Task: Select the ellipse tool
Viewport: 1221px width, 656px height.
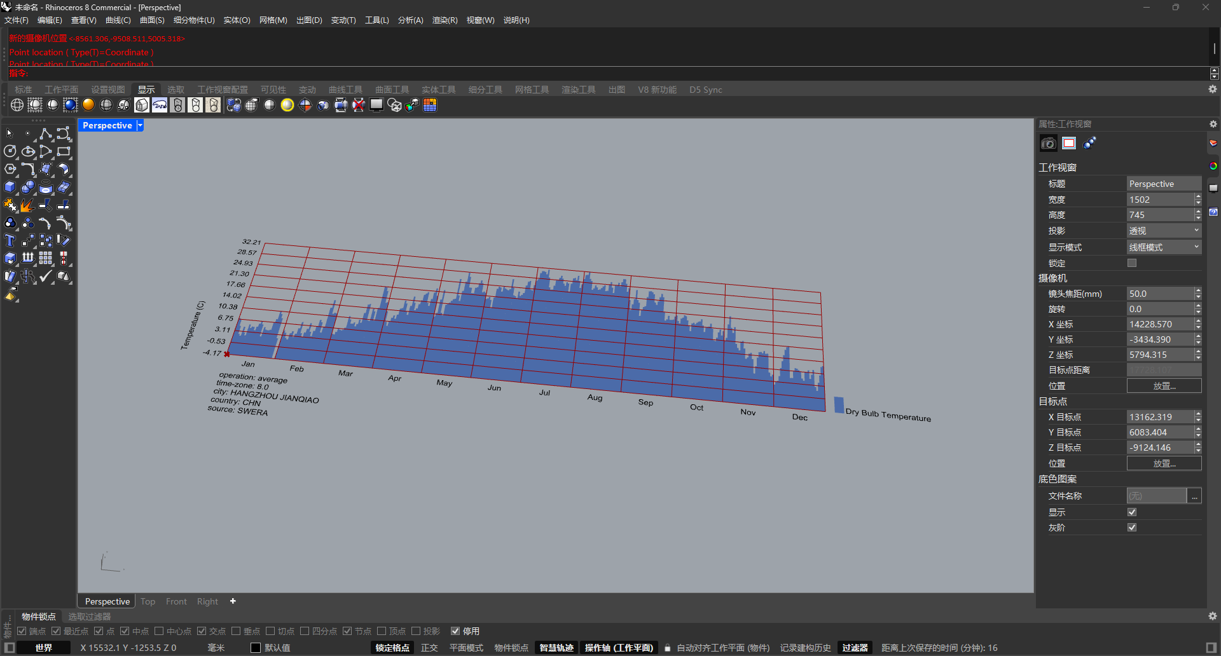Action: point(28,151)
